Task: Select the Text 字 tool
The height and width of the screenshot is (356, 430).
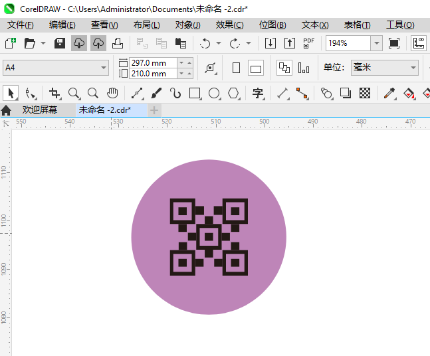Action: (258, 94)
